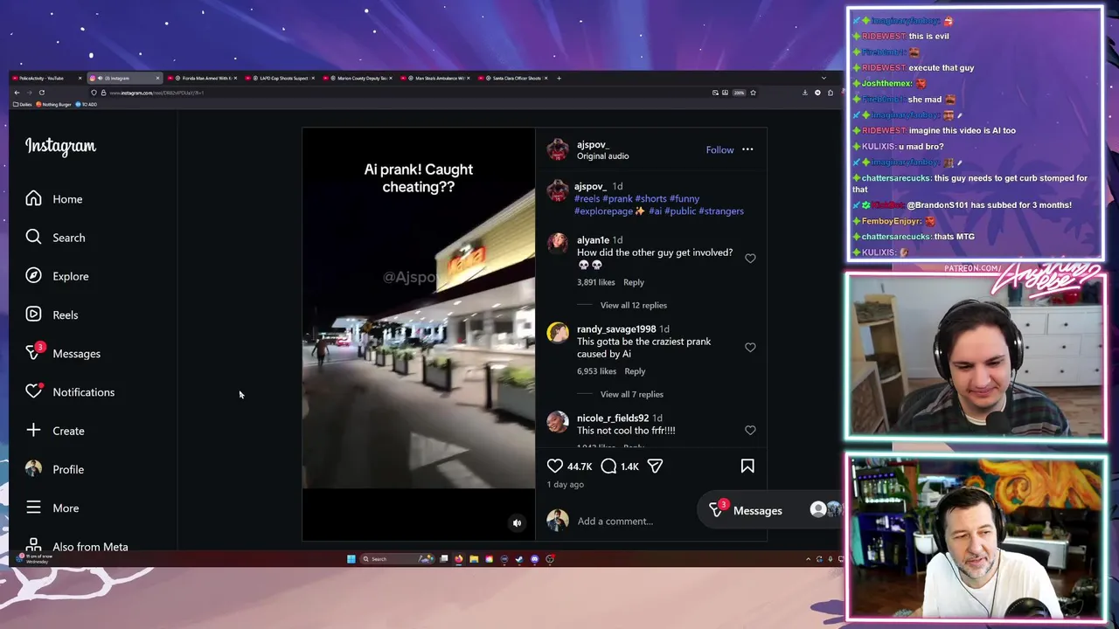Like nicole_r_fields92's comment
The width and height of the screenshot is (1119, 629).
pos(750,430)
